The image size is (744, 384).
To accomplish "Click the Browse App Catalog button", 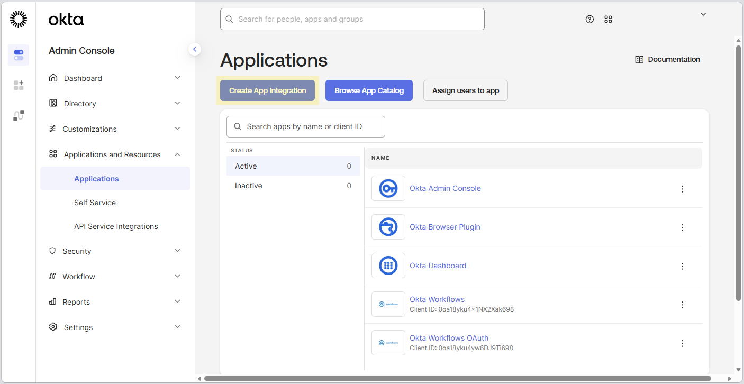I will [369, 90].
